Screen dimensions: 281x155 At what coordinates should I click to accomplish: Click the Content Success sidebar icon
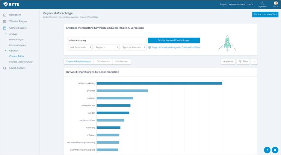point(5,28)
